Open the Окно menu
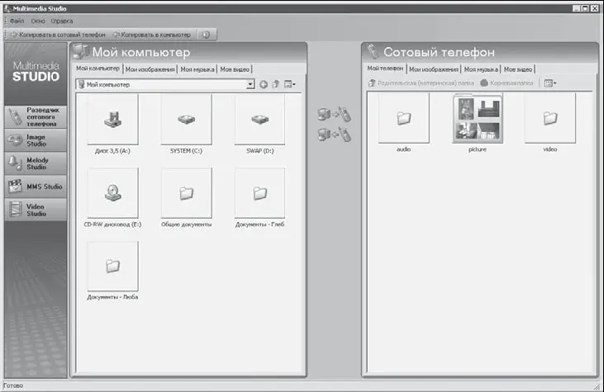The height and width of the screenshot is (392, 604). point(38,21)
